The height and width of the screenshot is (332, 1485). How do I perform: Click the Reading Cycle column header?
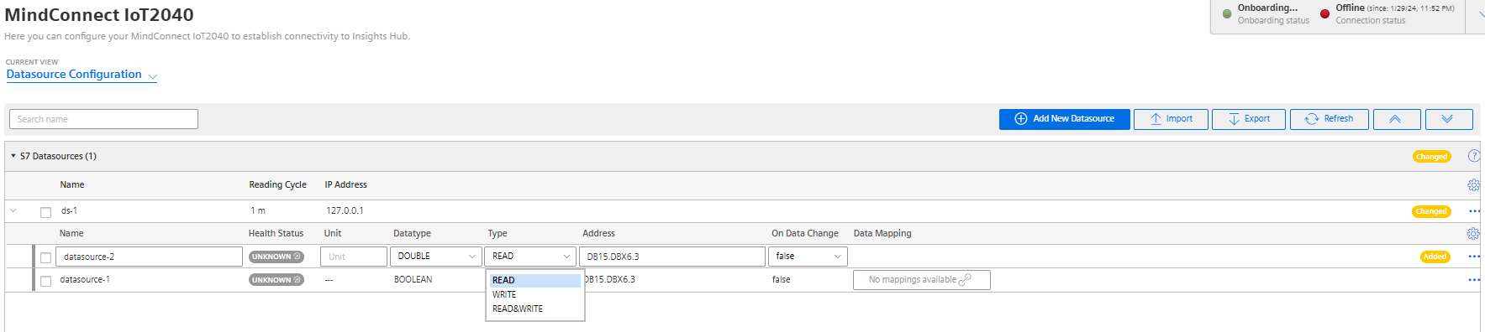(277, 184)
